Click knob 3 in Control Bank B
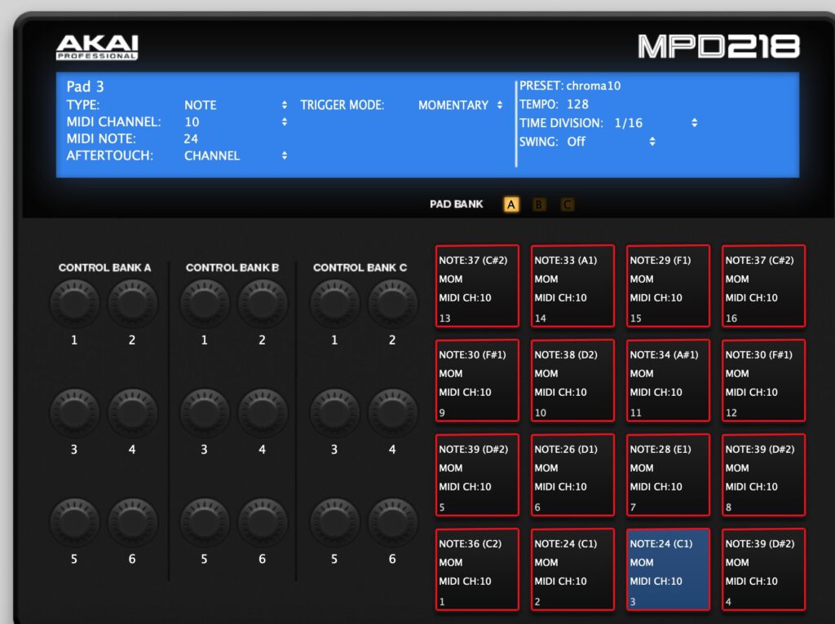 pos(205,413)
